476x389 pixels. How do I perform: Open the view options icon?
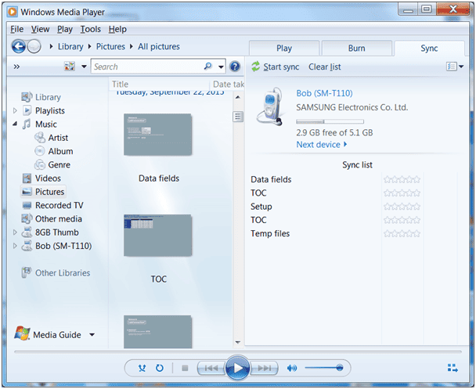click(x=70, y=67)
